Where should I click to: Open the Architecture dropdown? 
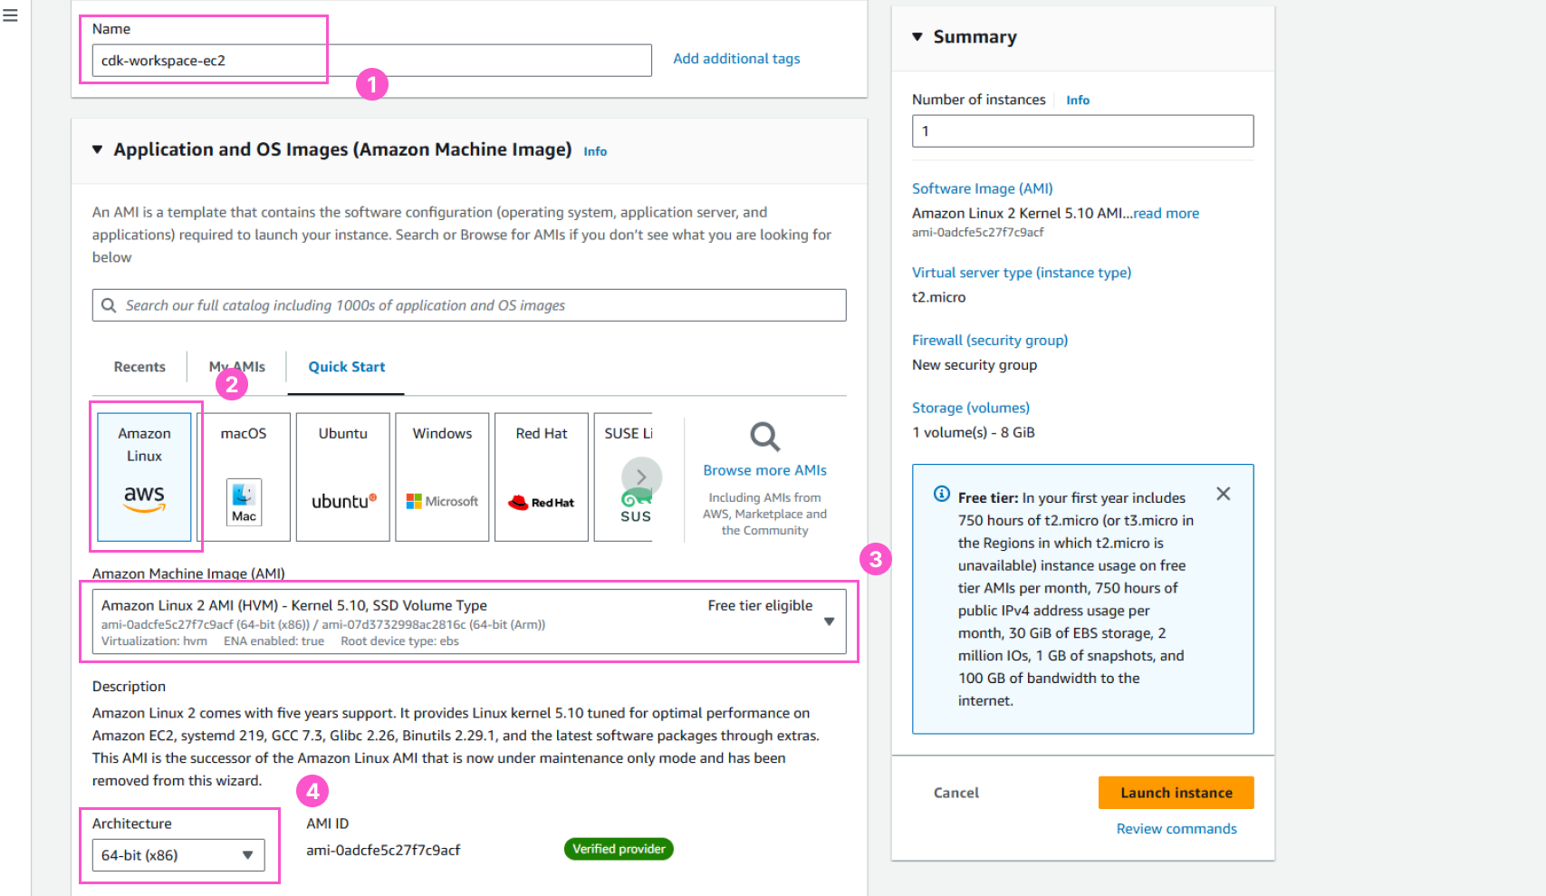click(178, 855)
